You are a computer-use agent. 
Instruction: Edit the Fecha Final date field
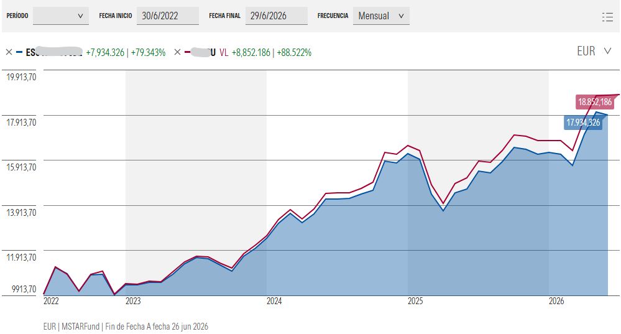tap(277, 16)
